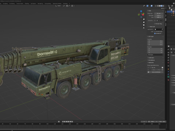The width and height of the screenshot is (175, 131).
Task: Open the Options dropdown in viewport
Action: 163,8
